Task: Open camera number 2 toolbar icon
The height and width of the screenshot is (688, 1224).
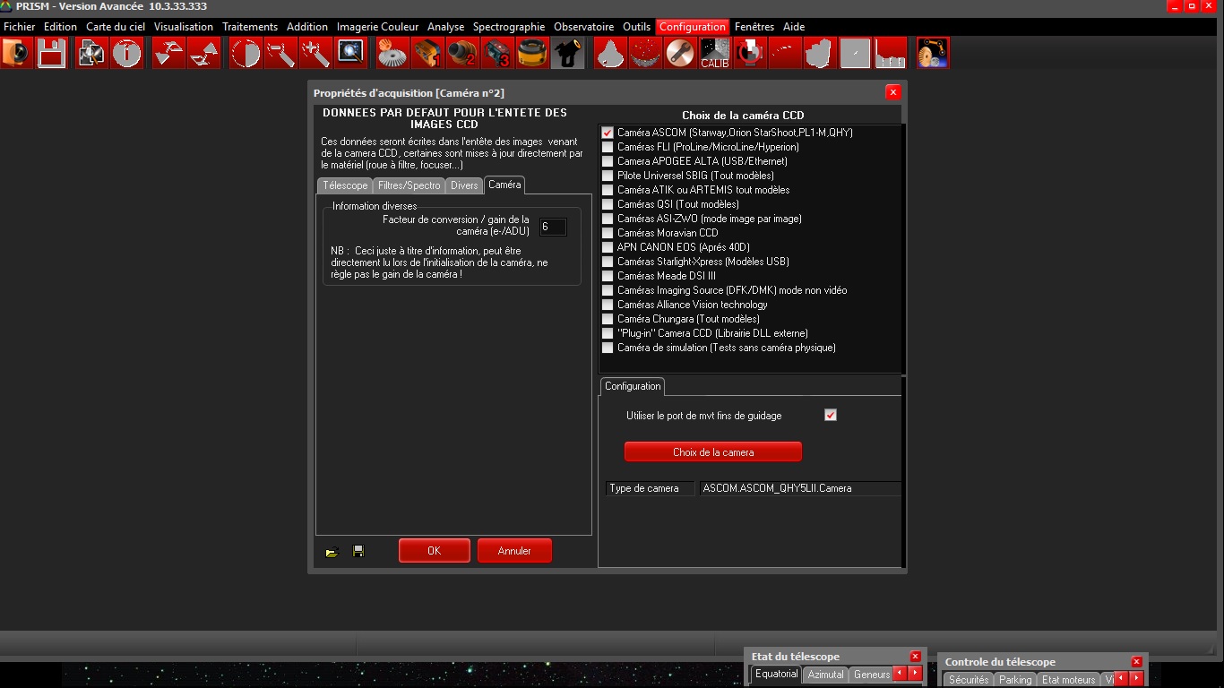Action: (x=461, y=54)
